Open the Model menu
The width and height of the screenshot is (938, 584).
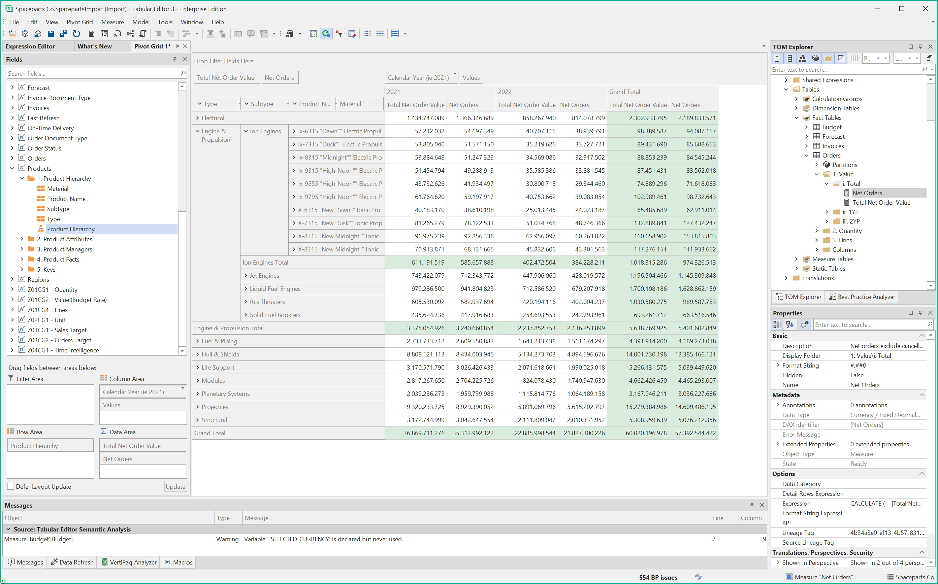tap(140, 22)
